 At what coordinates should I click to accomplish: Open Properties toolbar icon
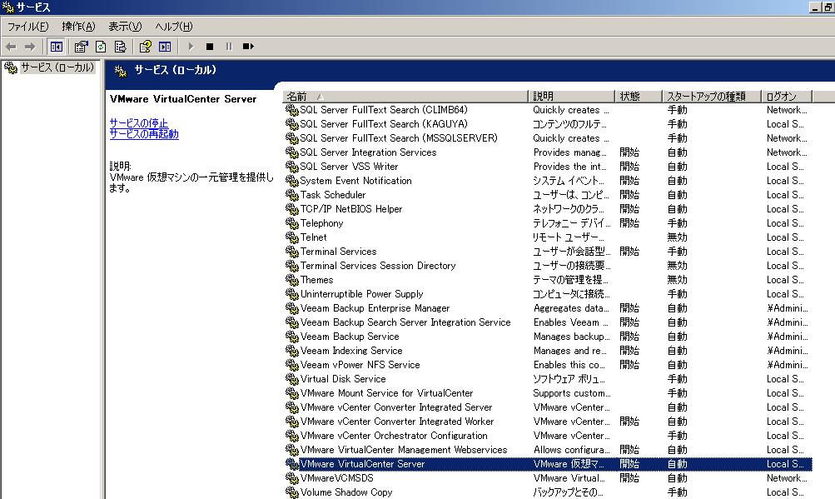coord(81,47)
